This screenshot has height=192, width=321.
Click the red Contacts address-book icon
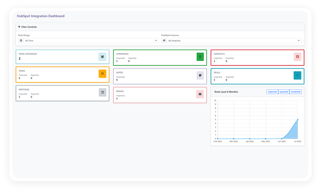[298, 57]
